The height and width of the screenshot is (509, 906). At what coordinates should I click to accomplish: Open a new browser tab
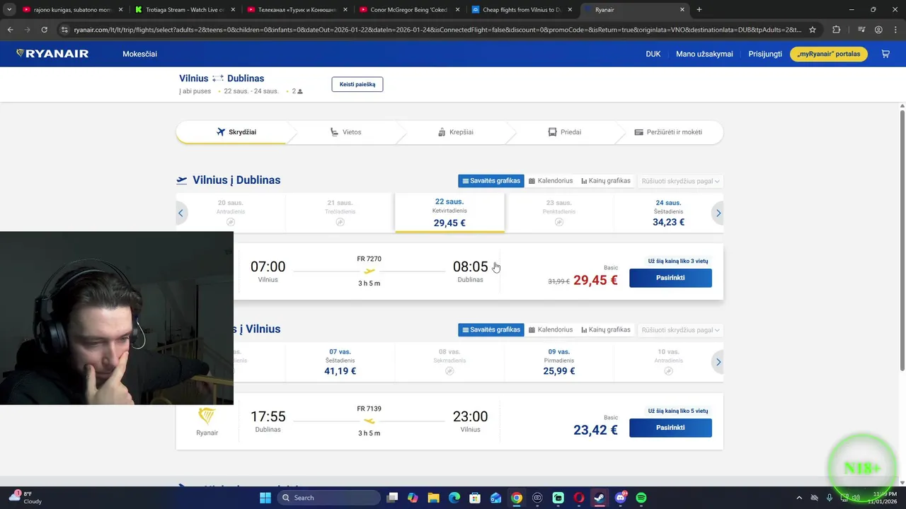(x=699, y=10)
